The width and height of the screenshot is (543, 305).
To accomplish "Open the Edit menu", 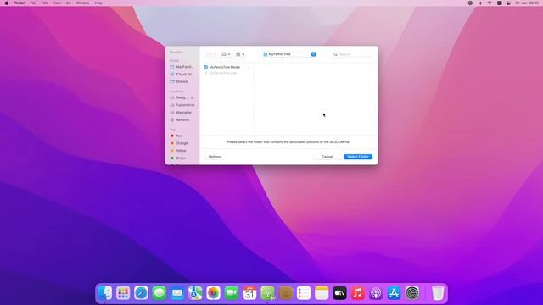I will (x=44, y=3).
